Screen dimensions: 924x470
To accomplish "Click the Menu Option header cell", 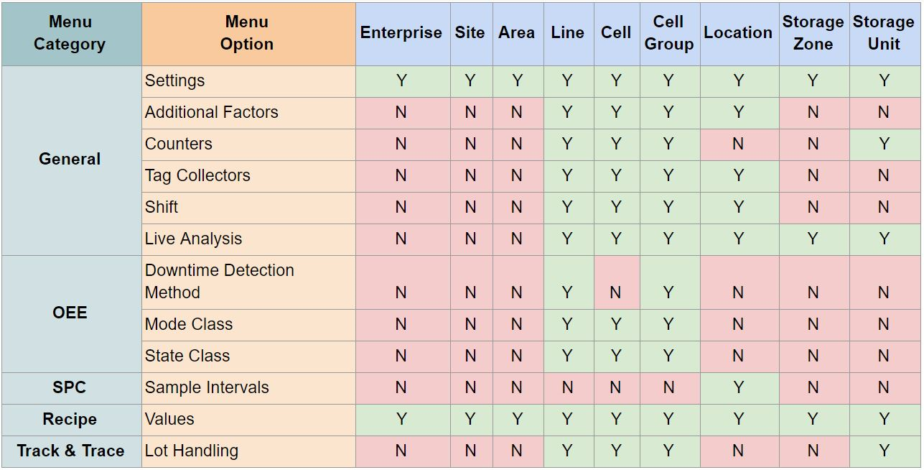I will 247,33.
